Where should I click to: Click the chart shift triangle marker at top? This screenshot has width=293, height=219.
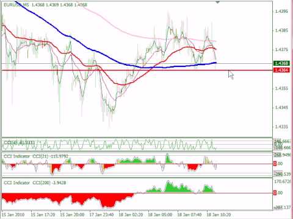tap(217, 2)
